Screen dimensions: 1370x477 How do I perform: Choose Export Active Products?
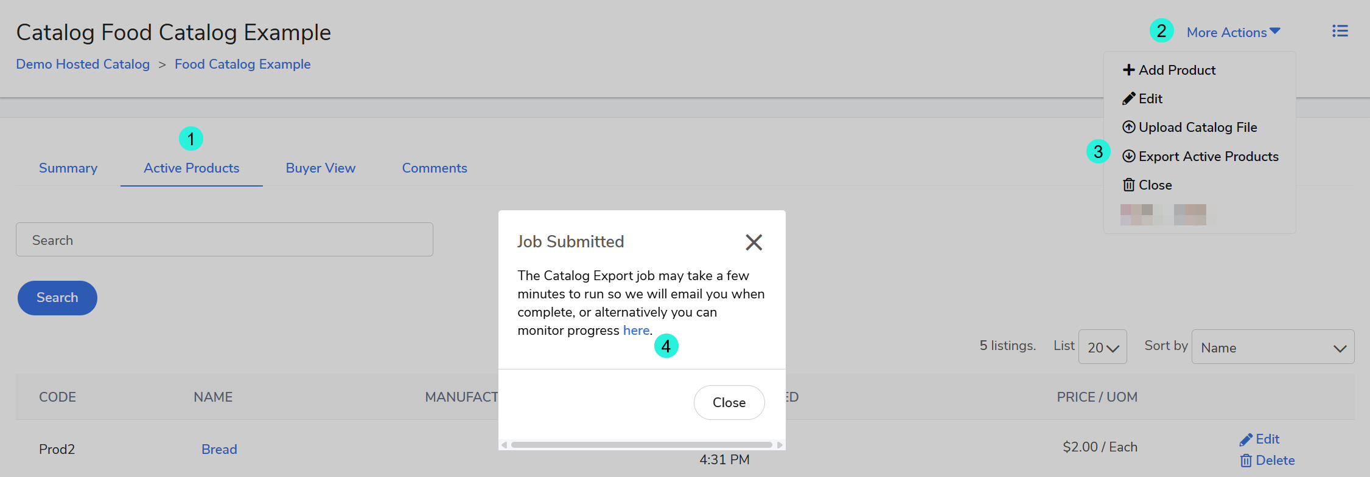1200,156
